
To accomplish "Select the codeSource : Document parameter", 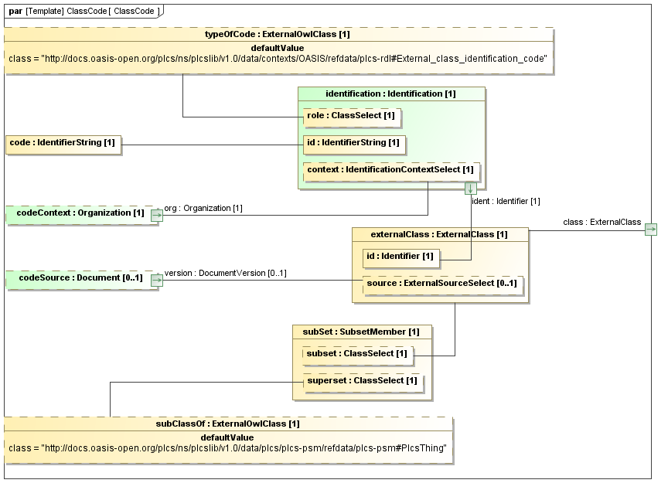I will click(x=76, y=278).
